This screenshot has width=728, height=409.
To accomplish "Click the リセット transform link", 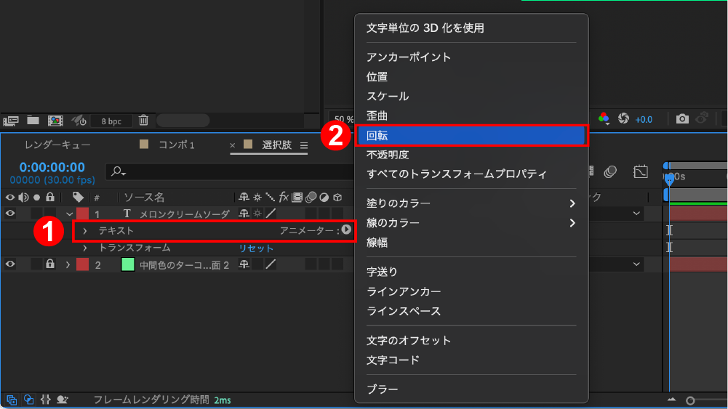I will click(256, 248).
